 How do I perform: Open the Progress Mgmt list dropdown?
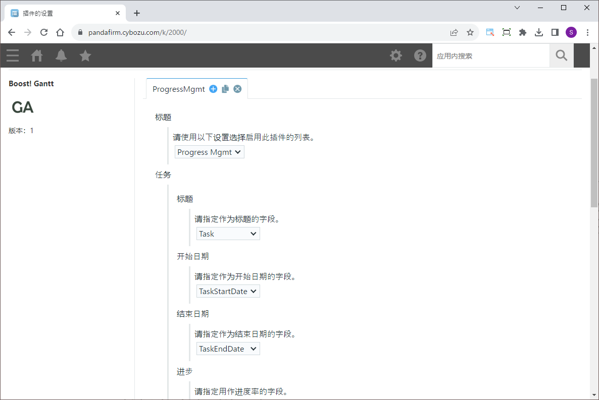point(210,152)
